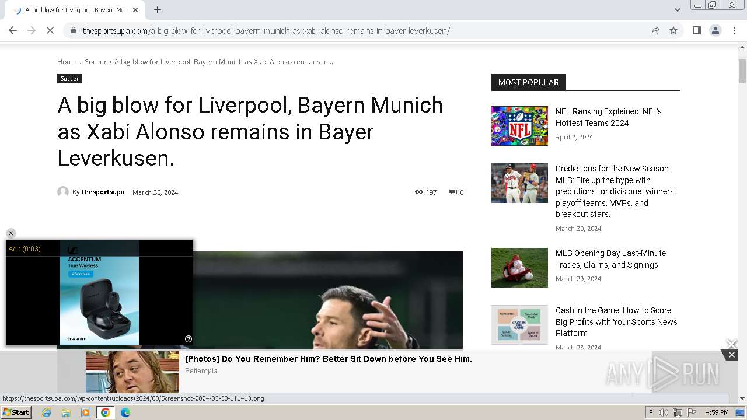
Task: Click the views eye icon
Action: tap(418, 192)
